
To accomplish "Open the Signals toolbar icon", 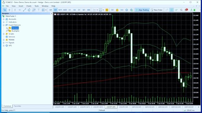I will point(122,10).
